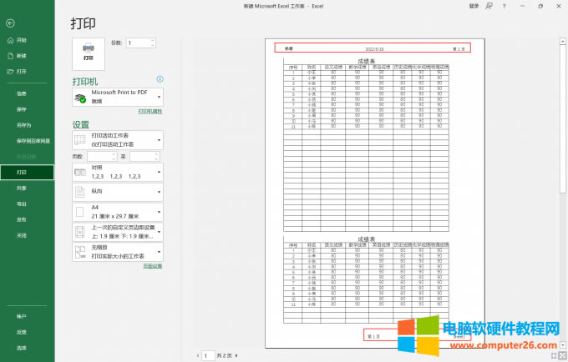Screen dimensions: 568x362
Task: Click the zoom to page icon
Action: coord(561,354)
